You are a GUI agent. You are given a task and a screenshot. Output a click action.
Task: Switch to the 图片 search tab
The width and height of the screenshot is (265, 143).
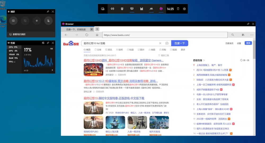pyautogui.click(x=141, y=50)
